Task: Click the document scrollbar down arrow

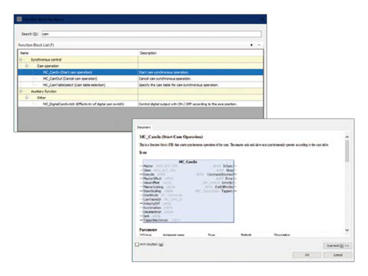Action: [347, 230]
